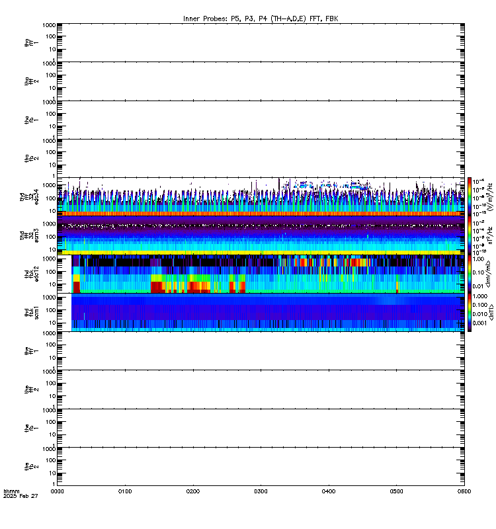Click the "the fff 2" panel label
The image size is (496, 529).
pyautogui.click(x=31, y=389)
